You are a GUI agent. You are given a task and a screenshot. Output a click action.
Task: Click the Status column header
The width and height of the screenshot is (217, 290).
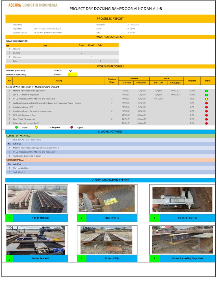[208, 81]
